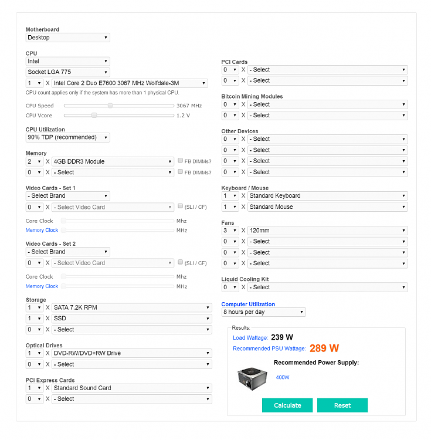Open the 8 hours per day dropdown
This screenshot has width=431, height=440.
(264, 312)
